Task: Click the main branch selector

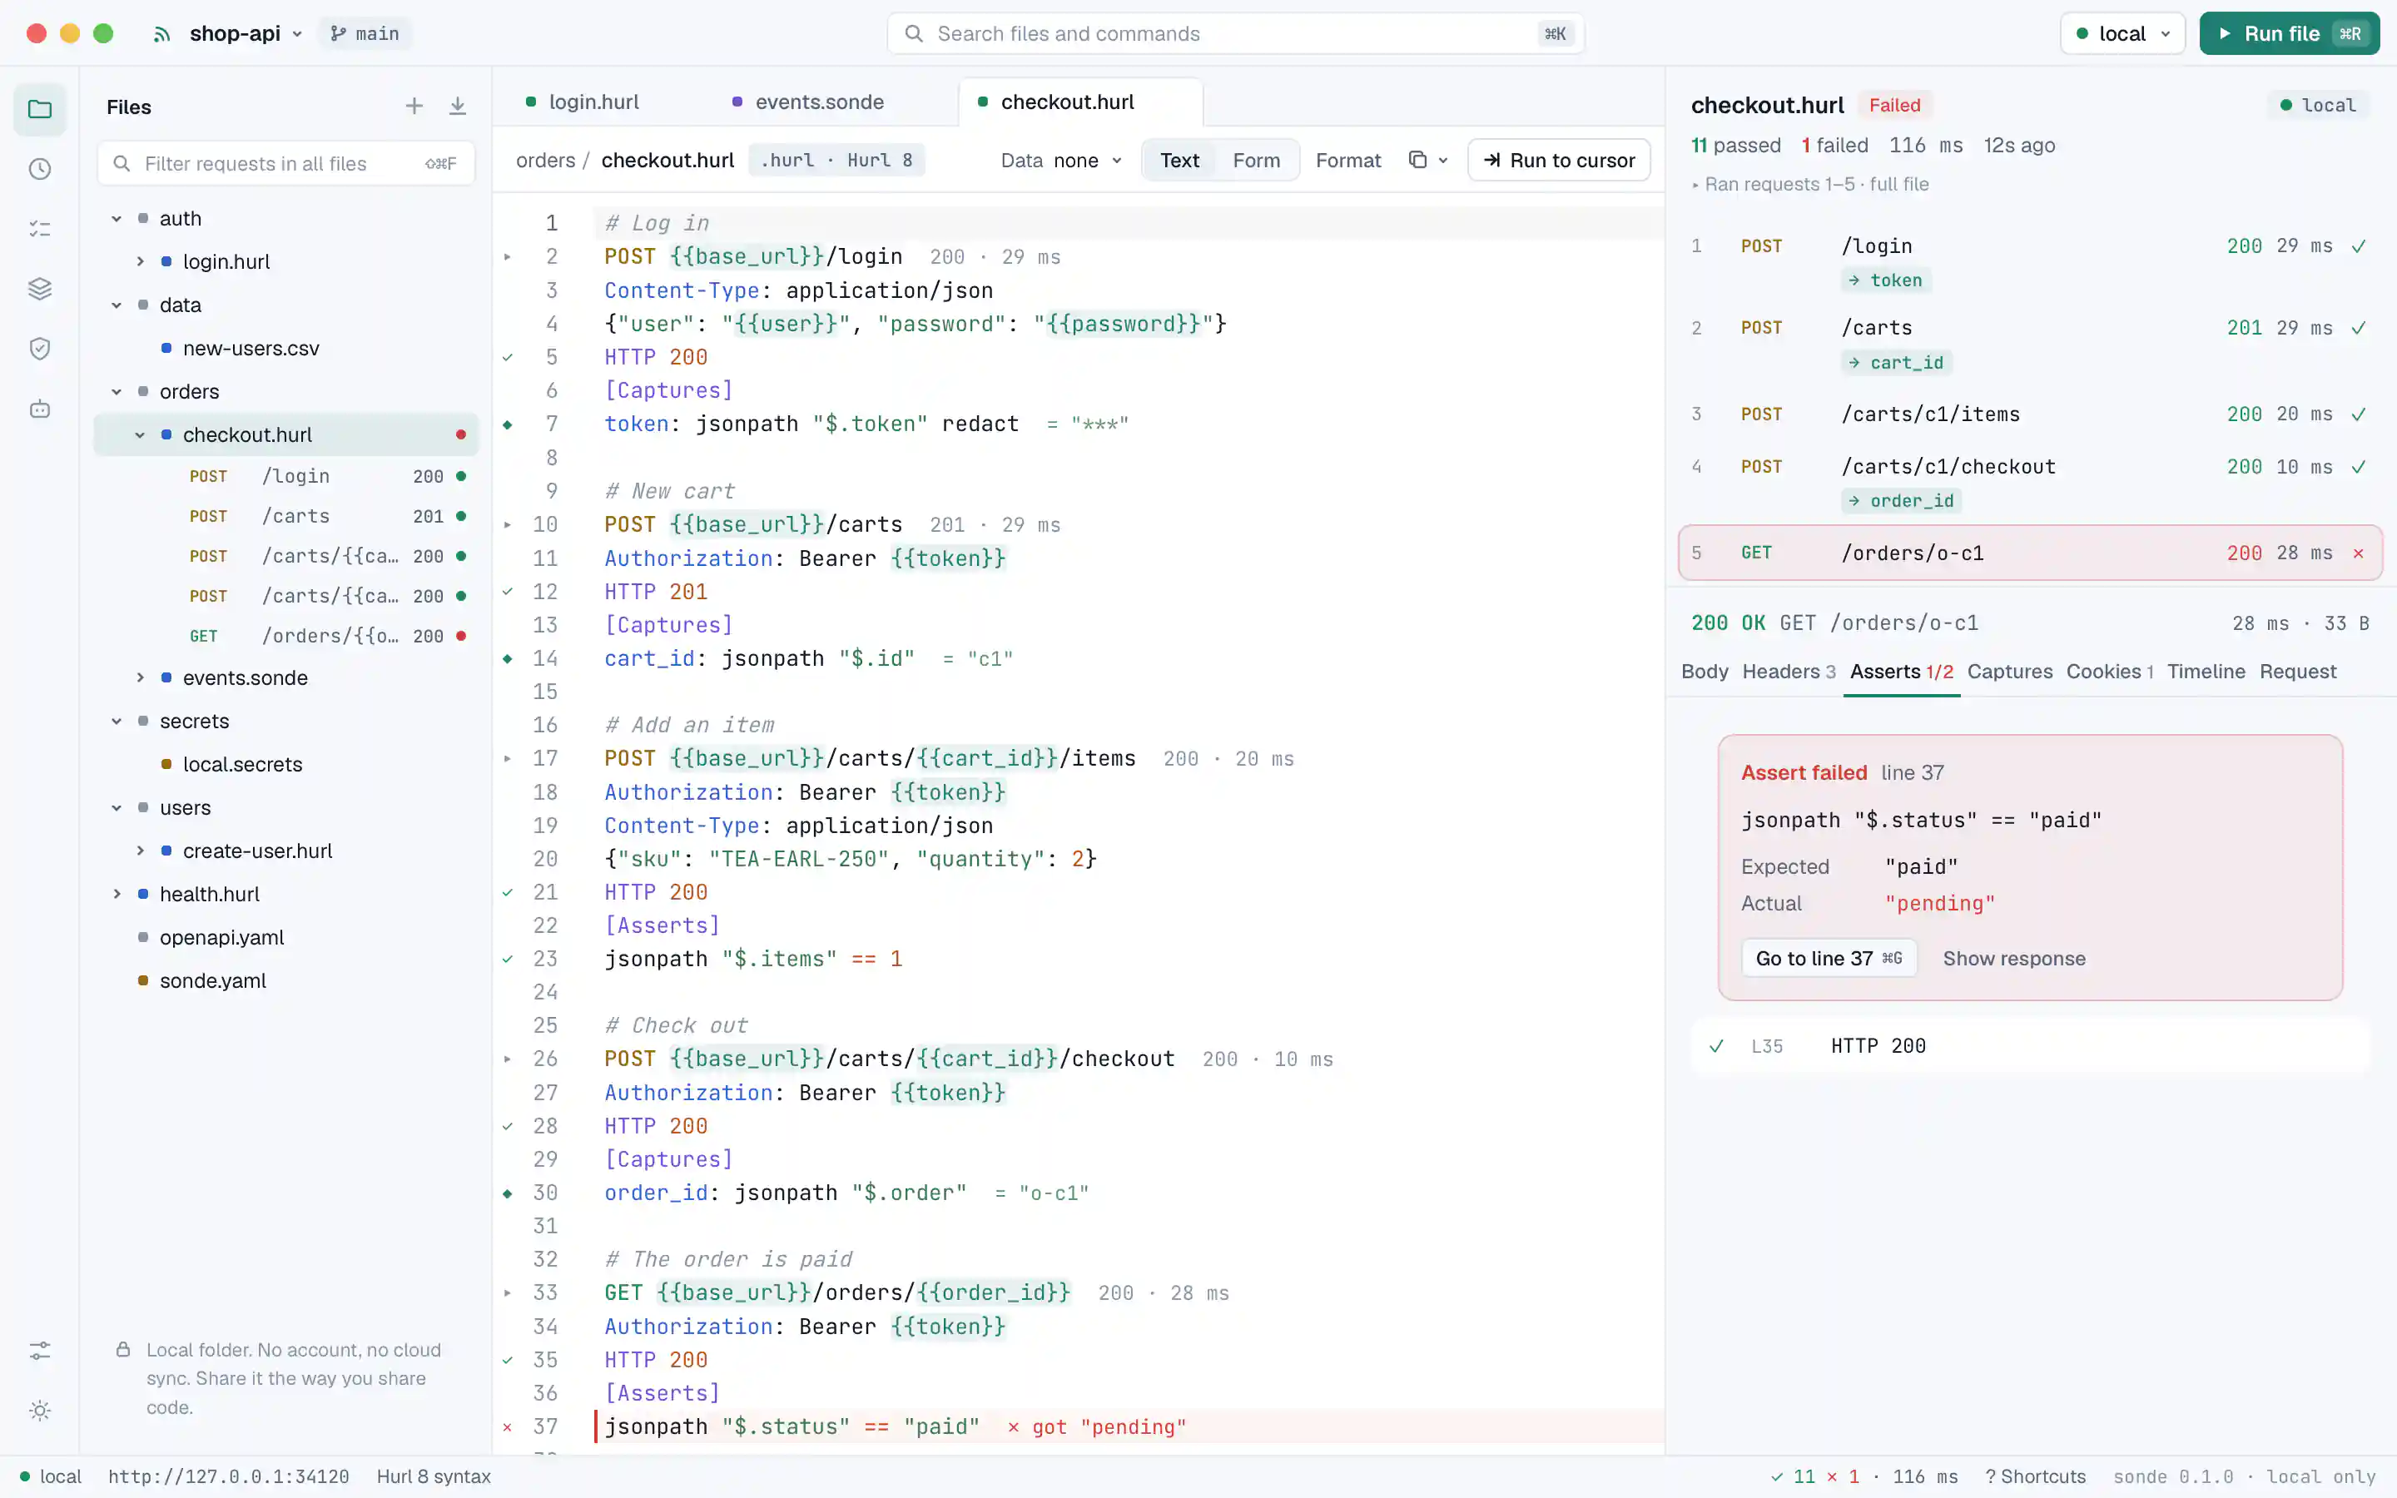Action: coord(365,33)
